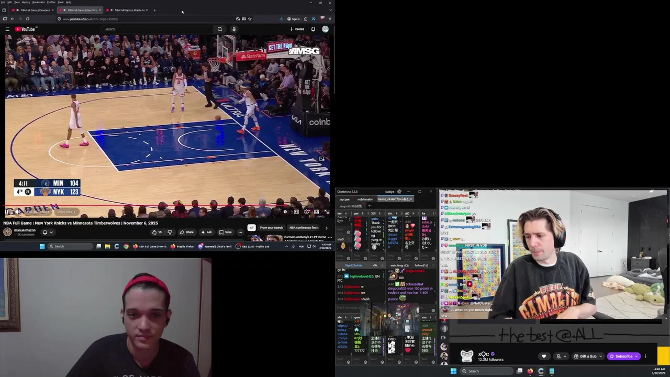The height and width of the screenshot is (377, 670).
Task: Go back using the browser back arrow
Action: coord(13,19)
